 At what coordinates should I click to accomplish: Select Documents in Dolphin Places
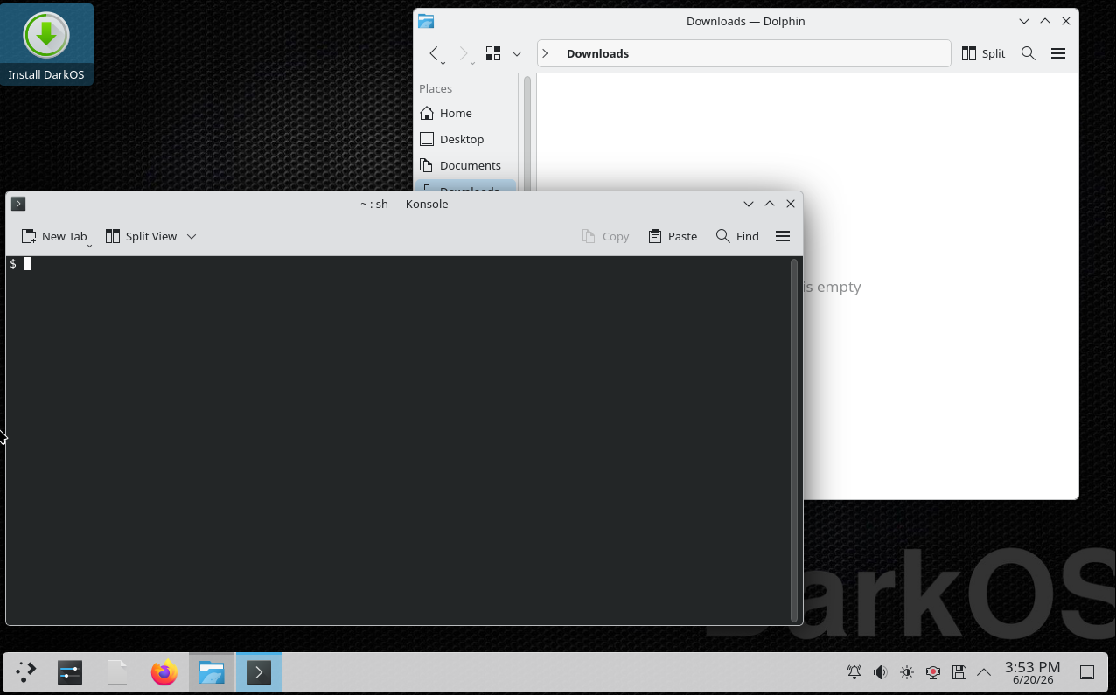click(x=465, y=165)
